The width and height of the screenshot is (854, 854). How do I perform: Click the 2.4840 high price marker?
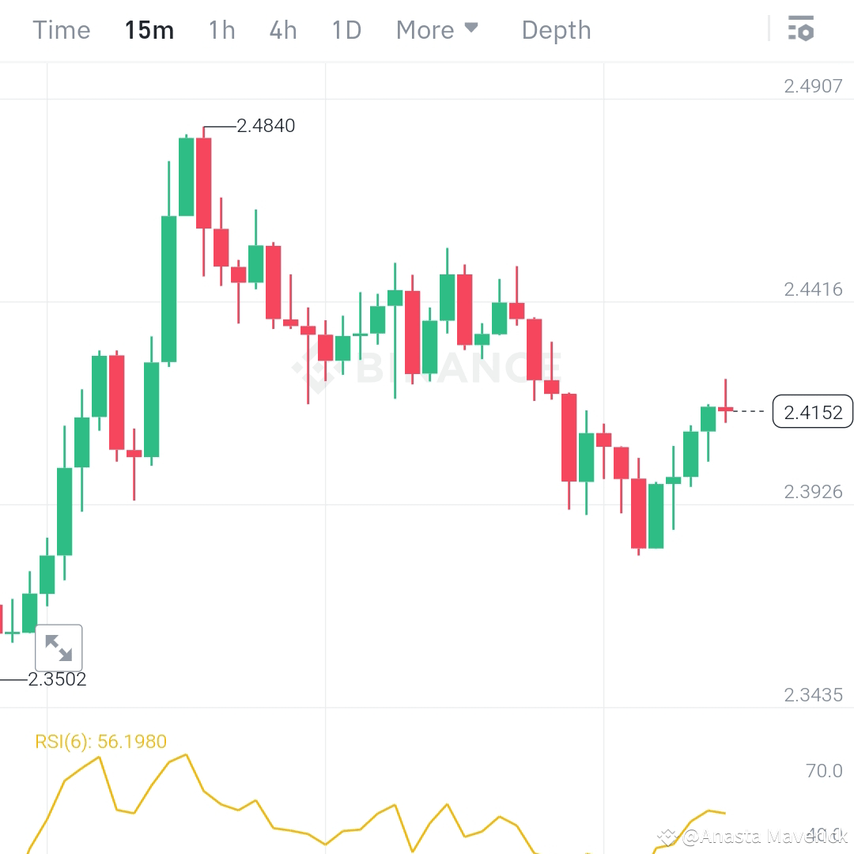(266, 125)
